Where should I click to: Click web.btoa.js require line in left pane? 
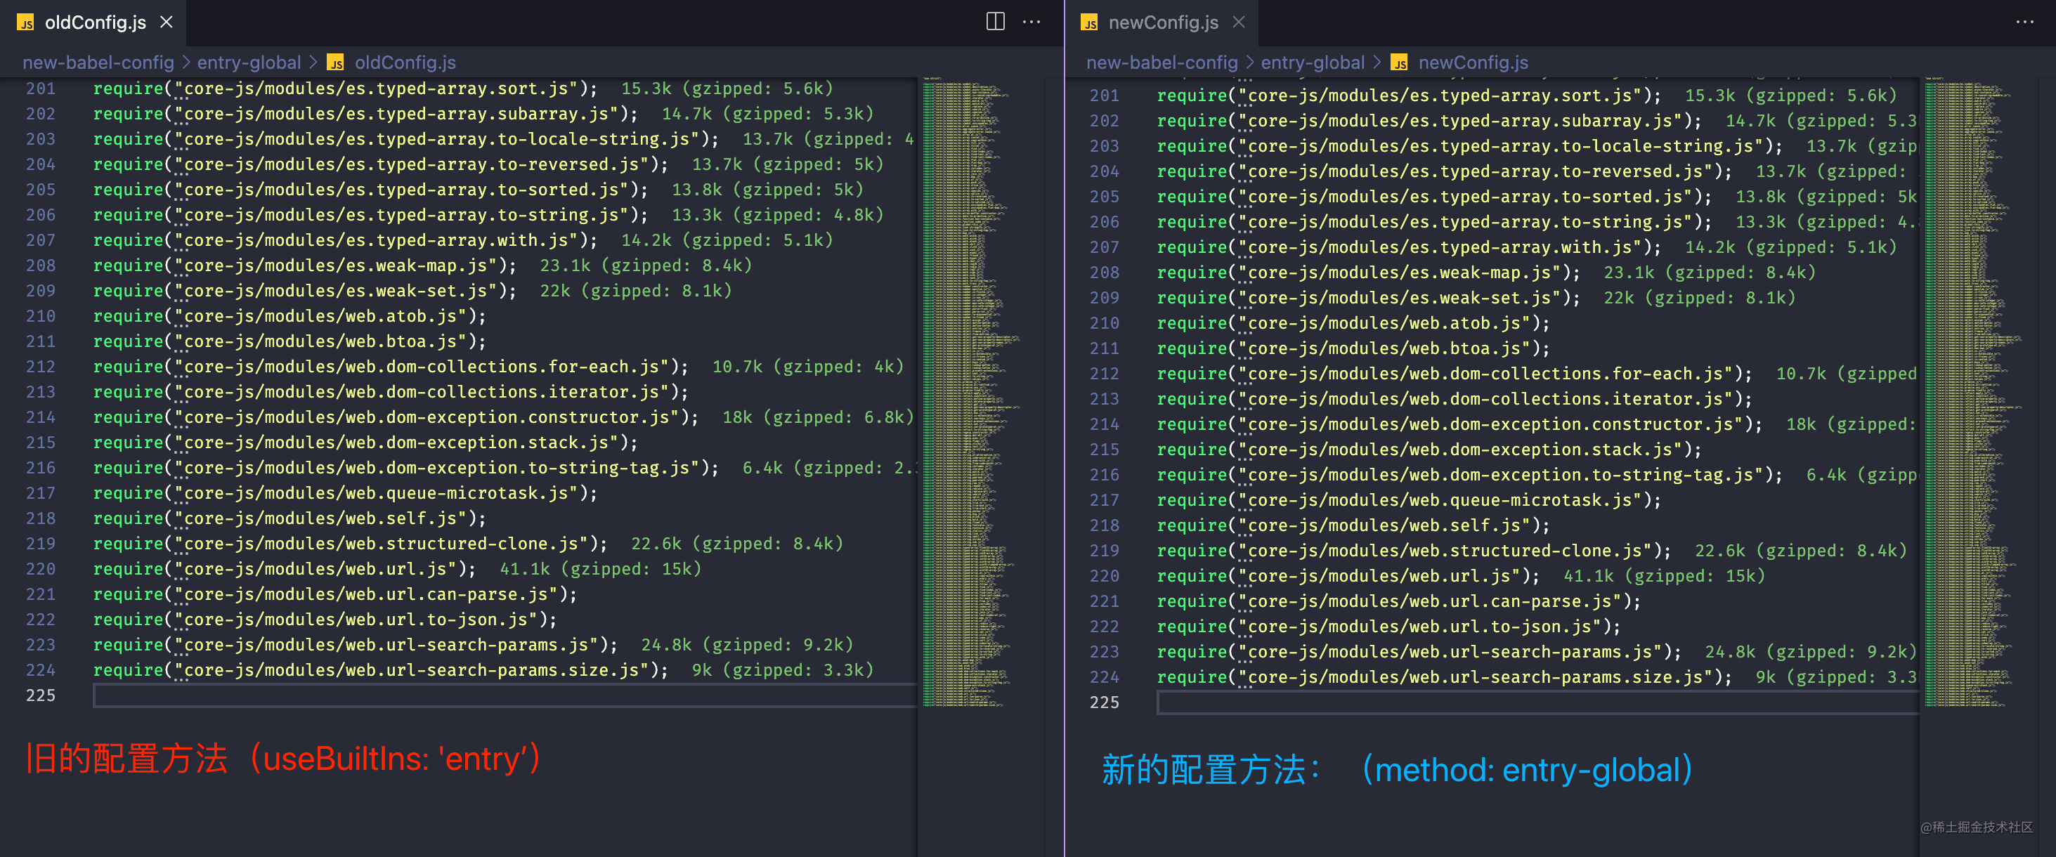coord(289,341)
